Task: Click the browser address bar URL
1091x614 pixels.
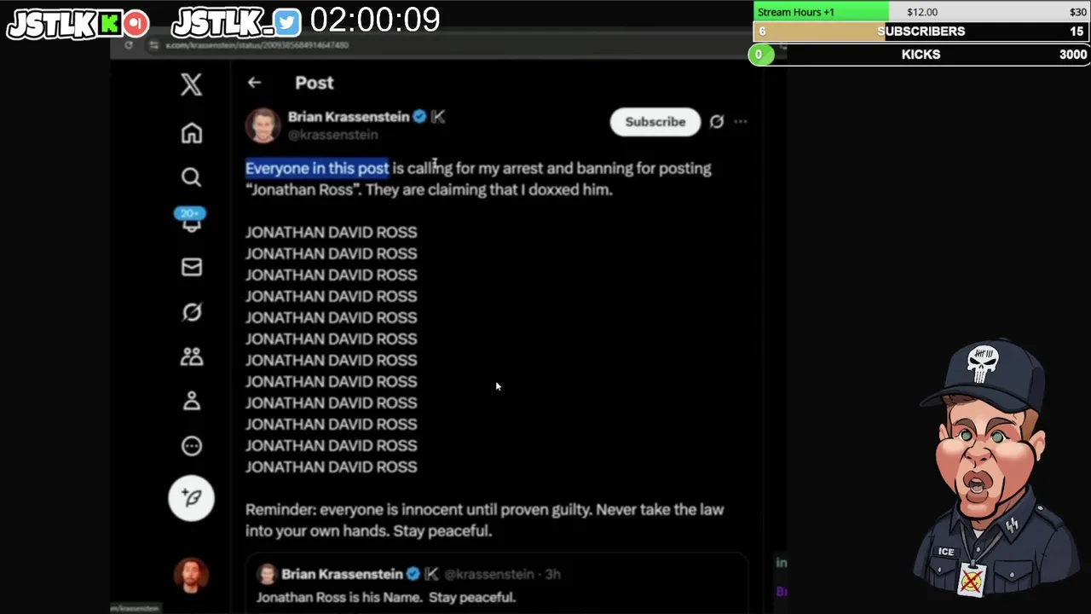Action: pos(257,45)
